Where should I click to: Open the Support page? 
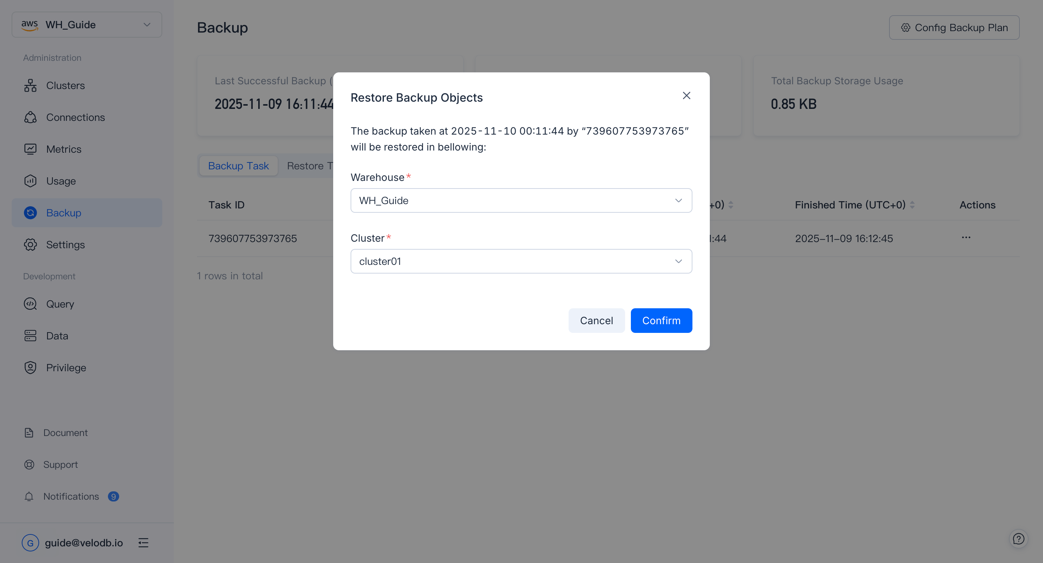(x=60, y=464)
